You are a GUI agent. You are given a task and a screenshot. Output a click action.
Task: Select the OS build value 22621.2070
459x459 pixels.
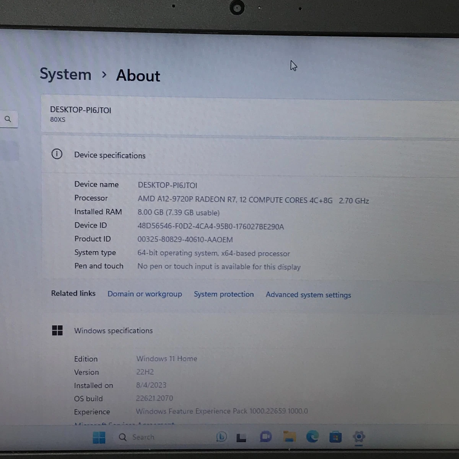(155, 398)
